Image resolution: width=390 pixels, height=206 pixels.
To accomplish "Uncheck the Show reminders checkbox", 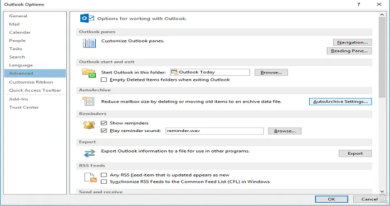I will [x=104, y=123].
